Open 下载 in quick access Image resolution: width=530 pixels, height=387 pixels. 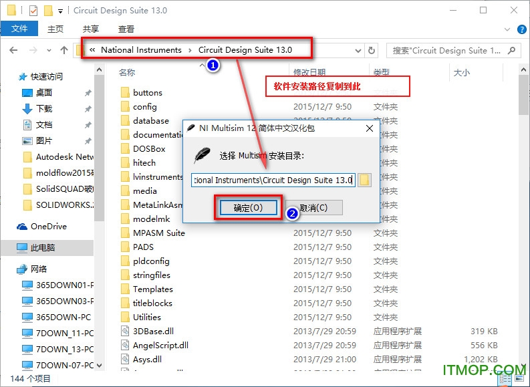(44, 108)
